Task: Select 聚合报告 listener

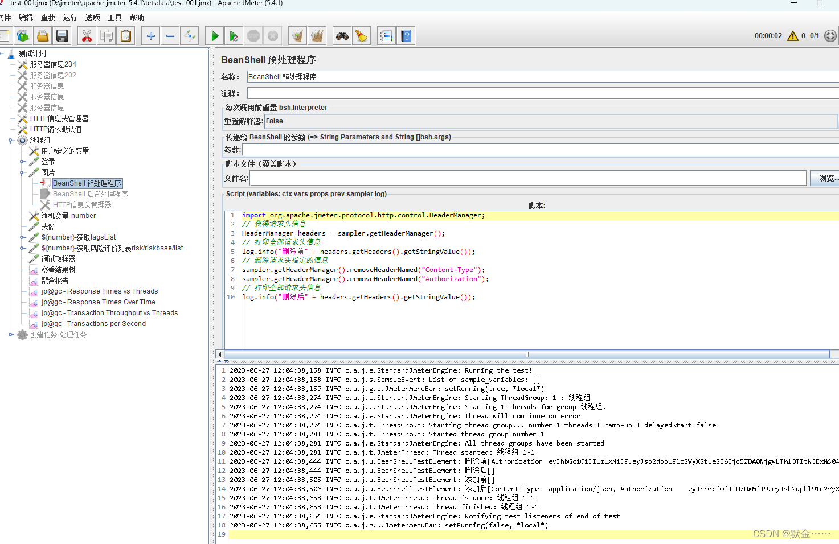Action: point(55,281)
